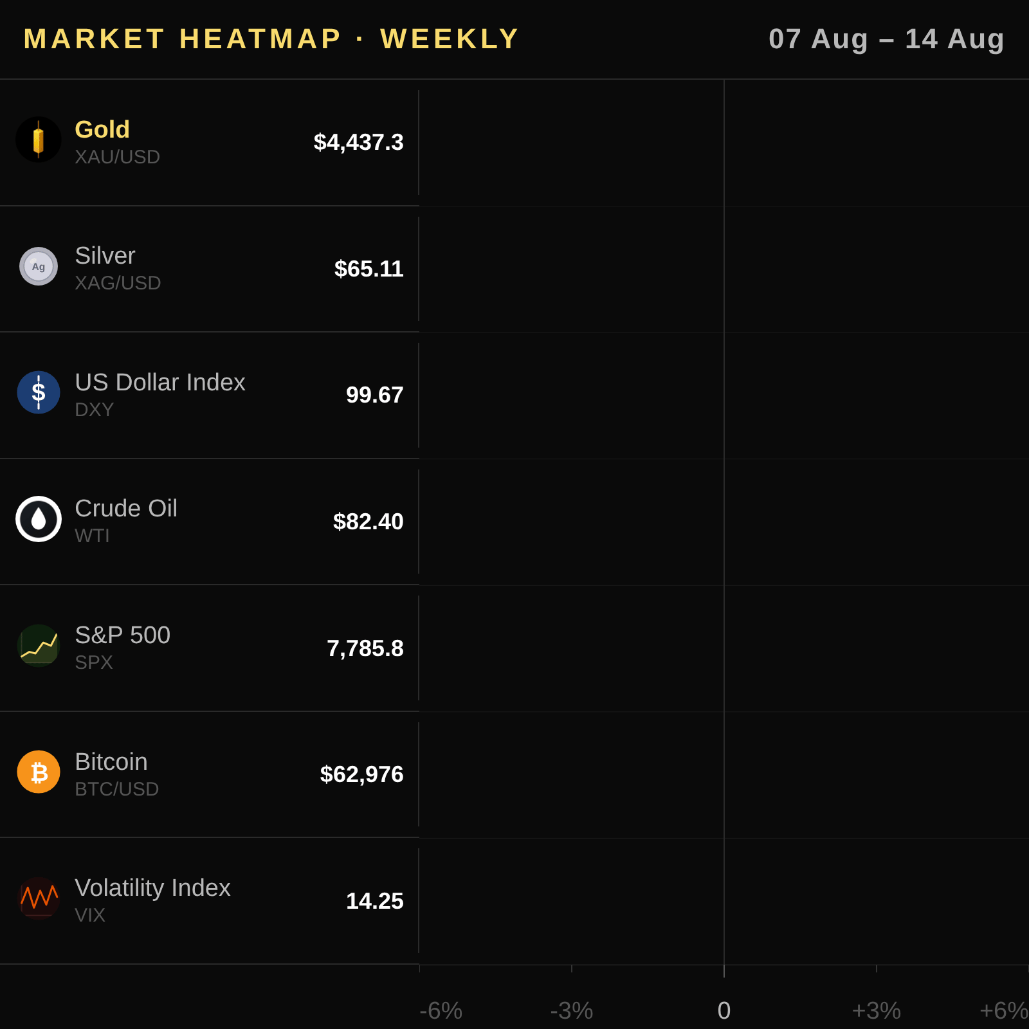This screenshot has height=1029, width=1029.
Task: Click the Silver price $65.11
Action: click(x=369, y=269)
